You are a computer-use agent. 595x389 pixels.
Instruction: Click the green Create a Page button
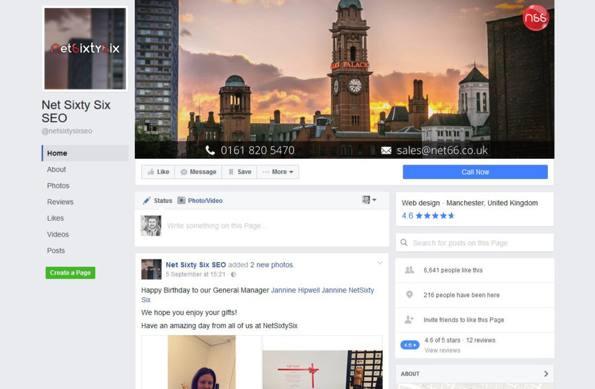click(70, 273)
